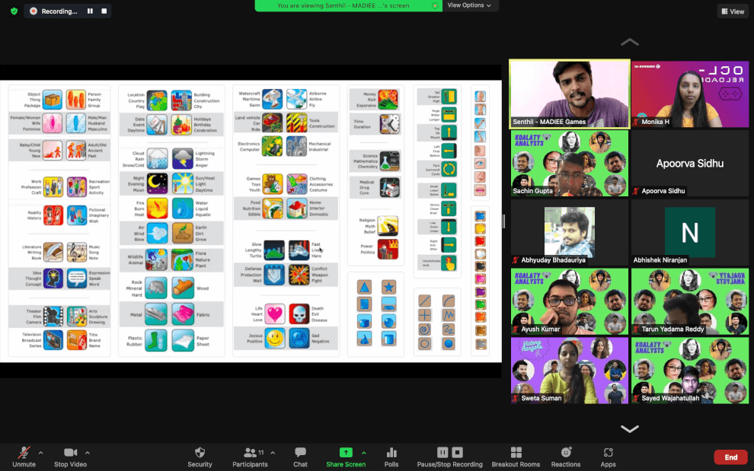Turn off camera with Stop Video
Image resolution: width=754 pixels, height=471 pixels.
point(71,457)
